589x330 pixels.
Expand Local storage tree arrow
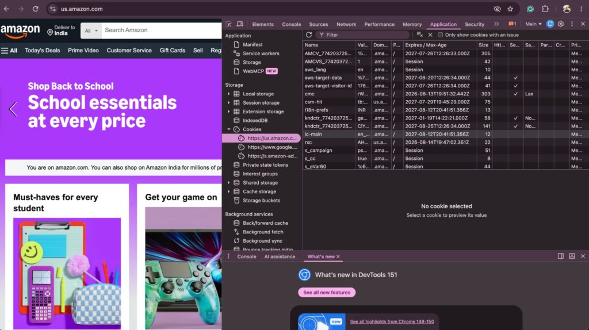[x=228, y=94]
